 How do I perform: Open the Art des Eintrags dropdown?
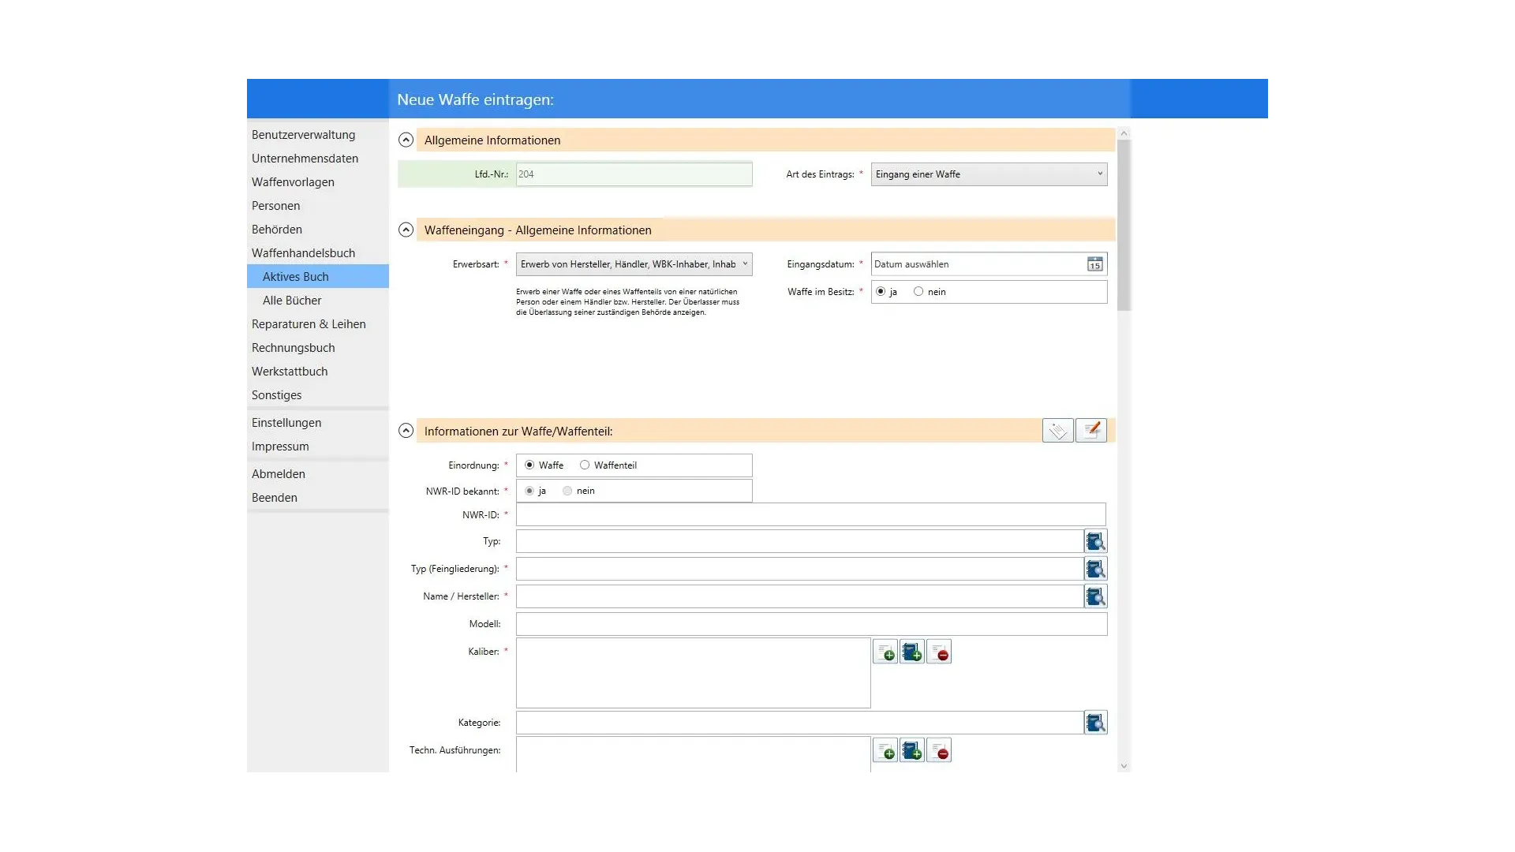989,174
